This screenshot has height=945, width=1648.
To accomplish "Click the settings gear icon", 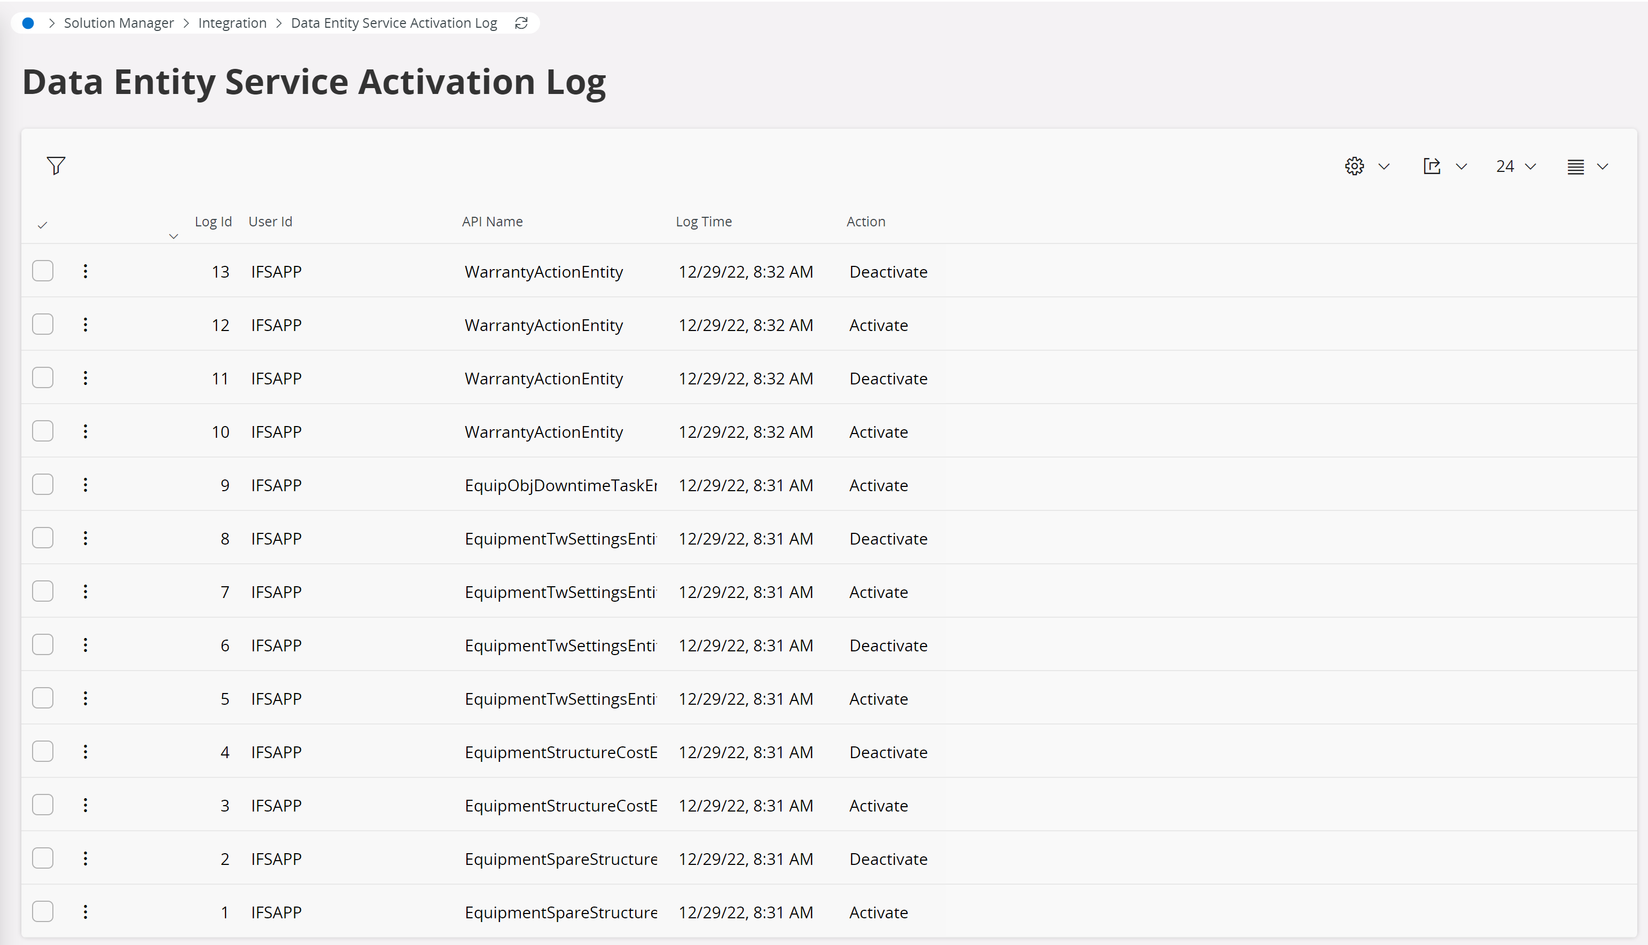I will (x=1354, y=166).
